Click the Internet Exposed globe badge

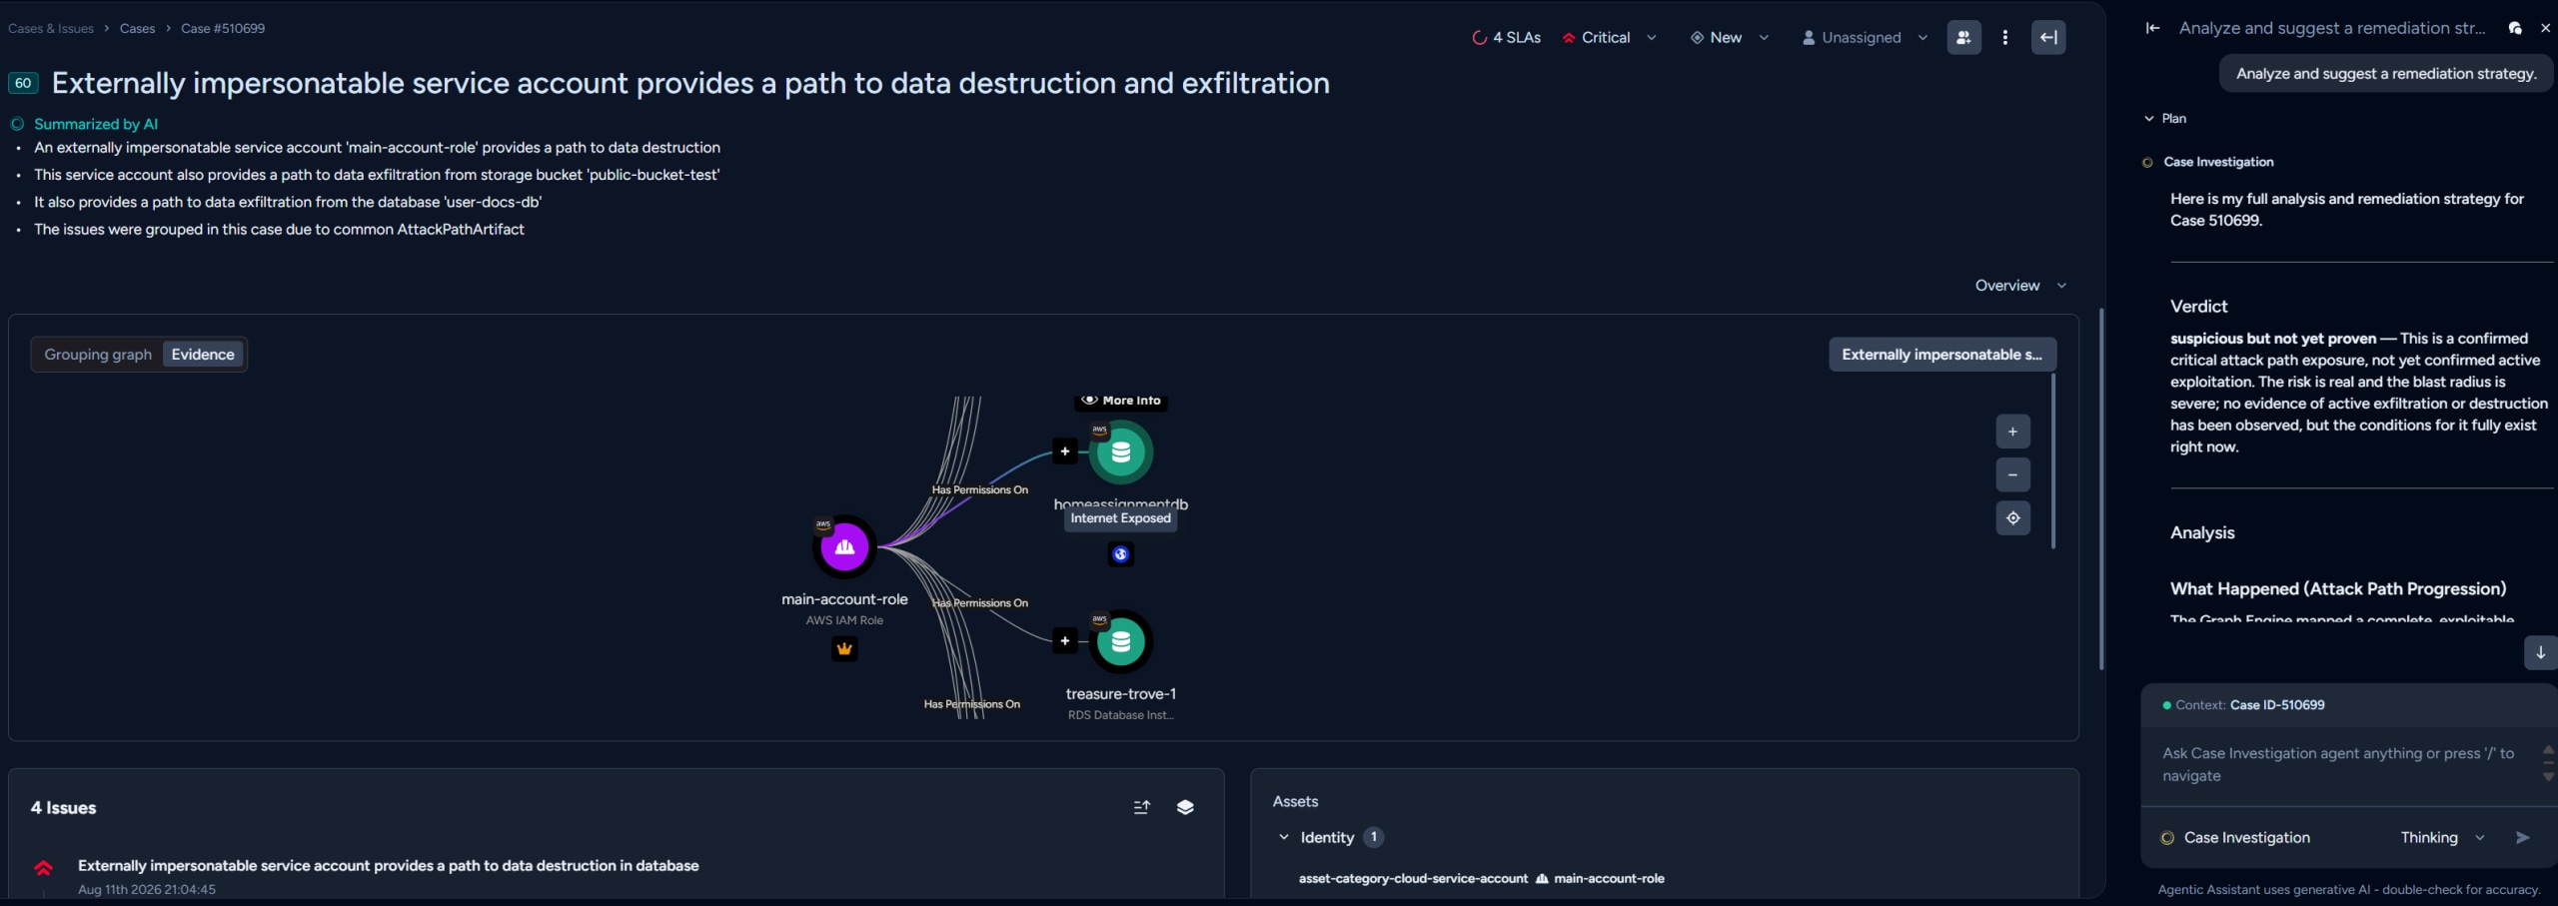click(x=1120, y=554)
